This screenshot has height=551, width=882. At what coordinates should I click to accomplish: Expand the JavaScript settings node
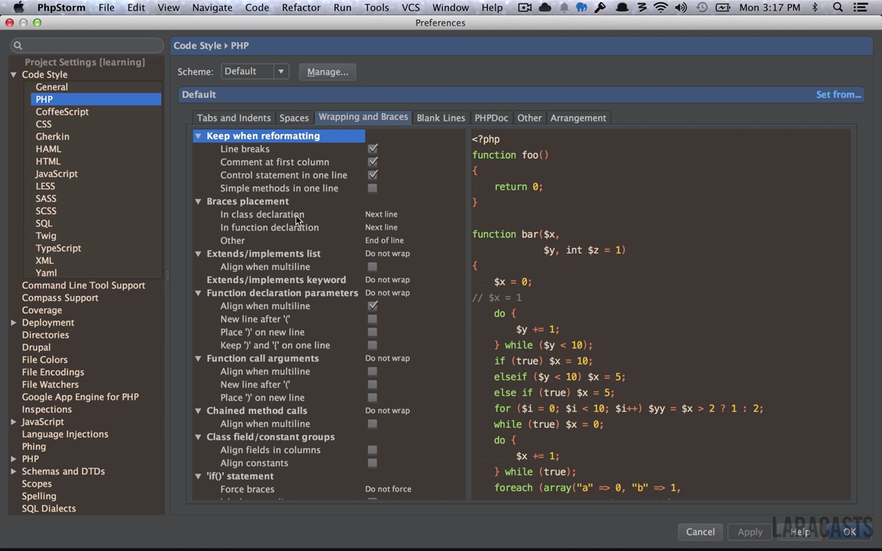[x=14, y=422]
